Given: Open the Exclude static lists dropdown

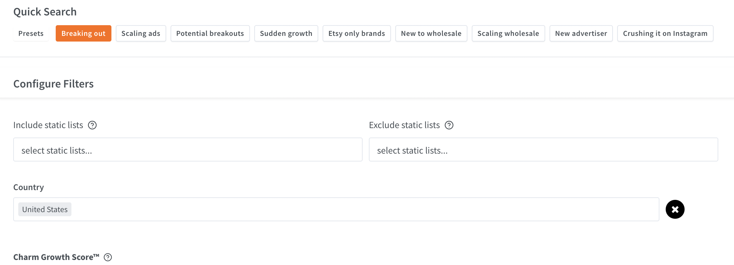Looking at the screenshot, I should click(x=543, y=150).
